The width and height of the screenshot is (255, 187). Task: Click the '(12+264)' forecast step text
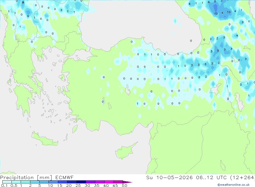(x=243, y=178)
